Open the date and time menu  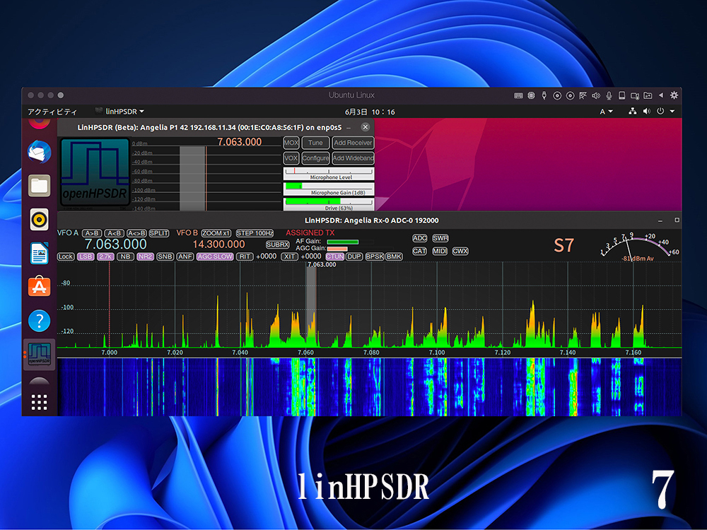(370, 112)
